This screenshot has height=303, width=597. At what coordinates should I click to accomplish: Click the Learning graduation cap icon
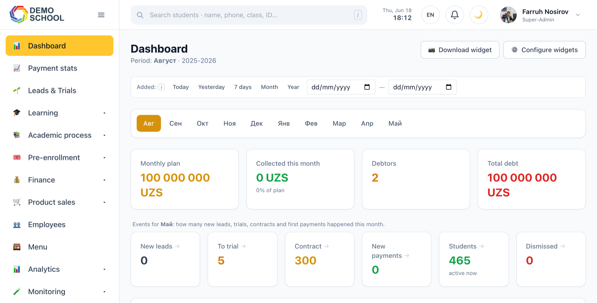(x=17, y=113)
